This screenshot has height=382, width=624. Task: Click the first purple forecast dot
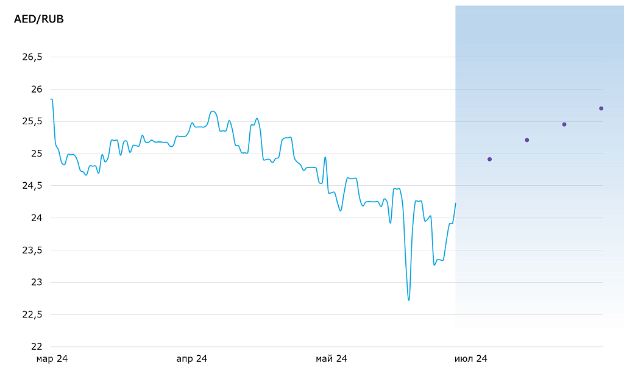(489, 159)
